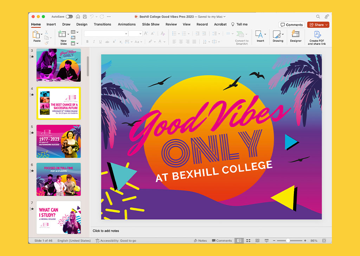This screenshot has width=360, height=256.
Task: Redo with the circular arrow icon
Action: (x=102, y=16)
